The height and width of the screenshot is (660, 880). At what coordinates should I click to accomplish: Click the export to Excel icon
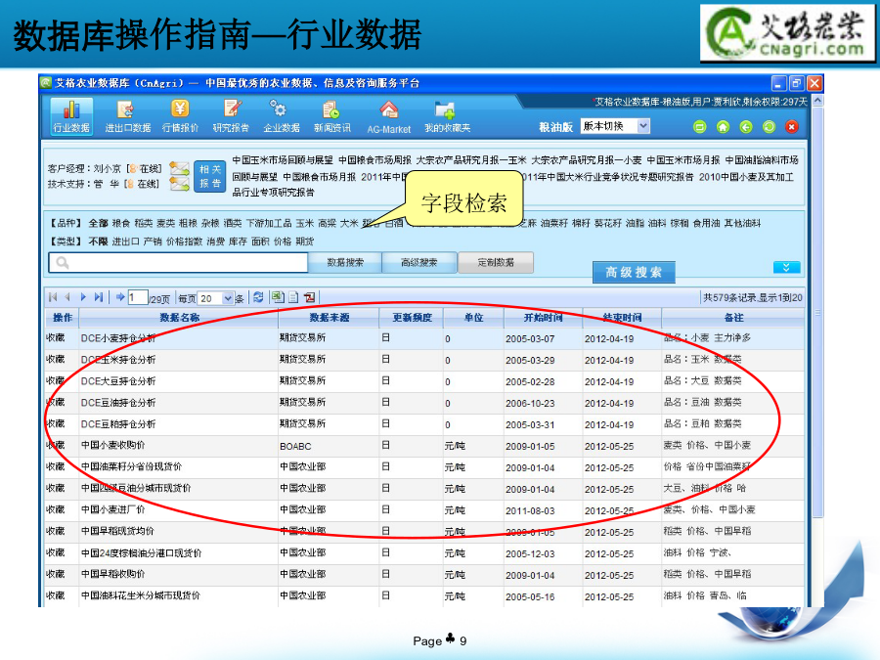[x=278, y=297]
